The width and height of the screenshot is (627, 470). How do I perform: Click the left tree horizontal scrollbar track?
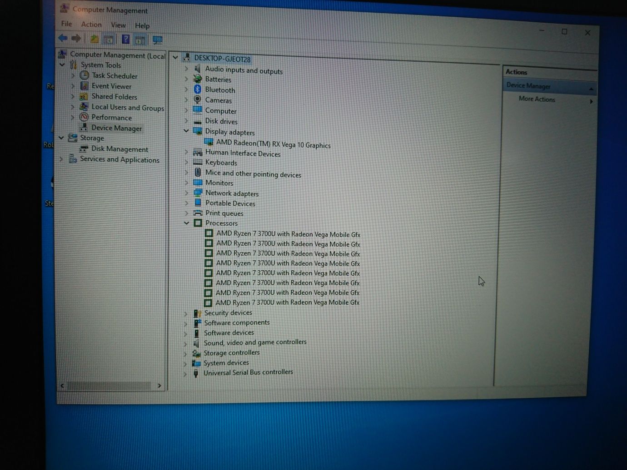[x=109, y=386]
